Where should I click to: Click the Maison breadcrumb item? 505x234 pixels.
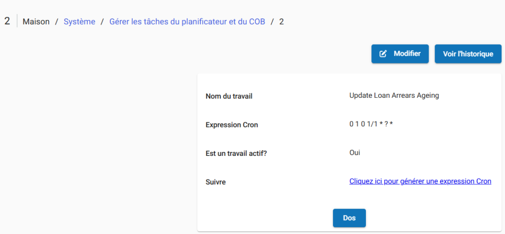36,22
